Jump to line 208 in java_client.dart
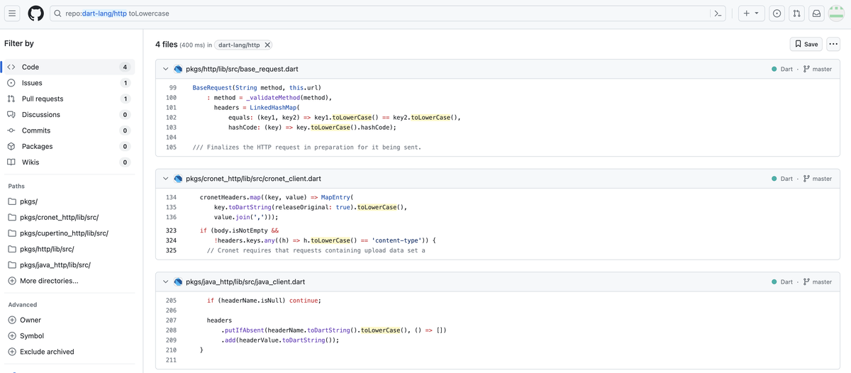The width and height of the screenshot is (851, 373). point(171,330)
